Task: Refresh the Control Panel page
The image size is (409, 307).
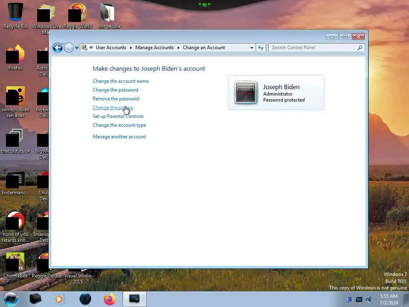Action: tap(260, 48)
